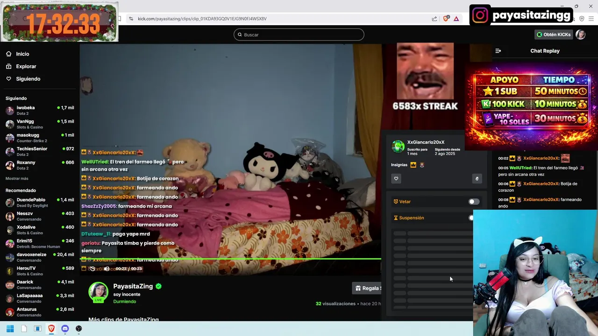598x336 pixels.
Task: Toggle the Vetar ban switch
Action: 474,202
